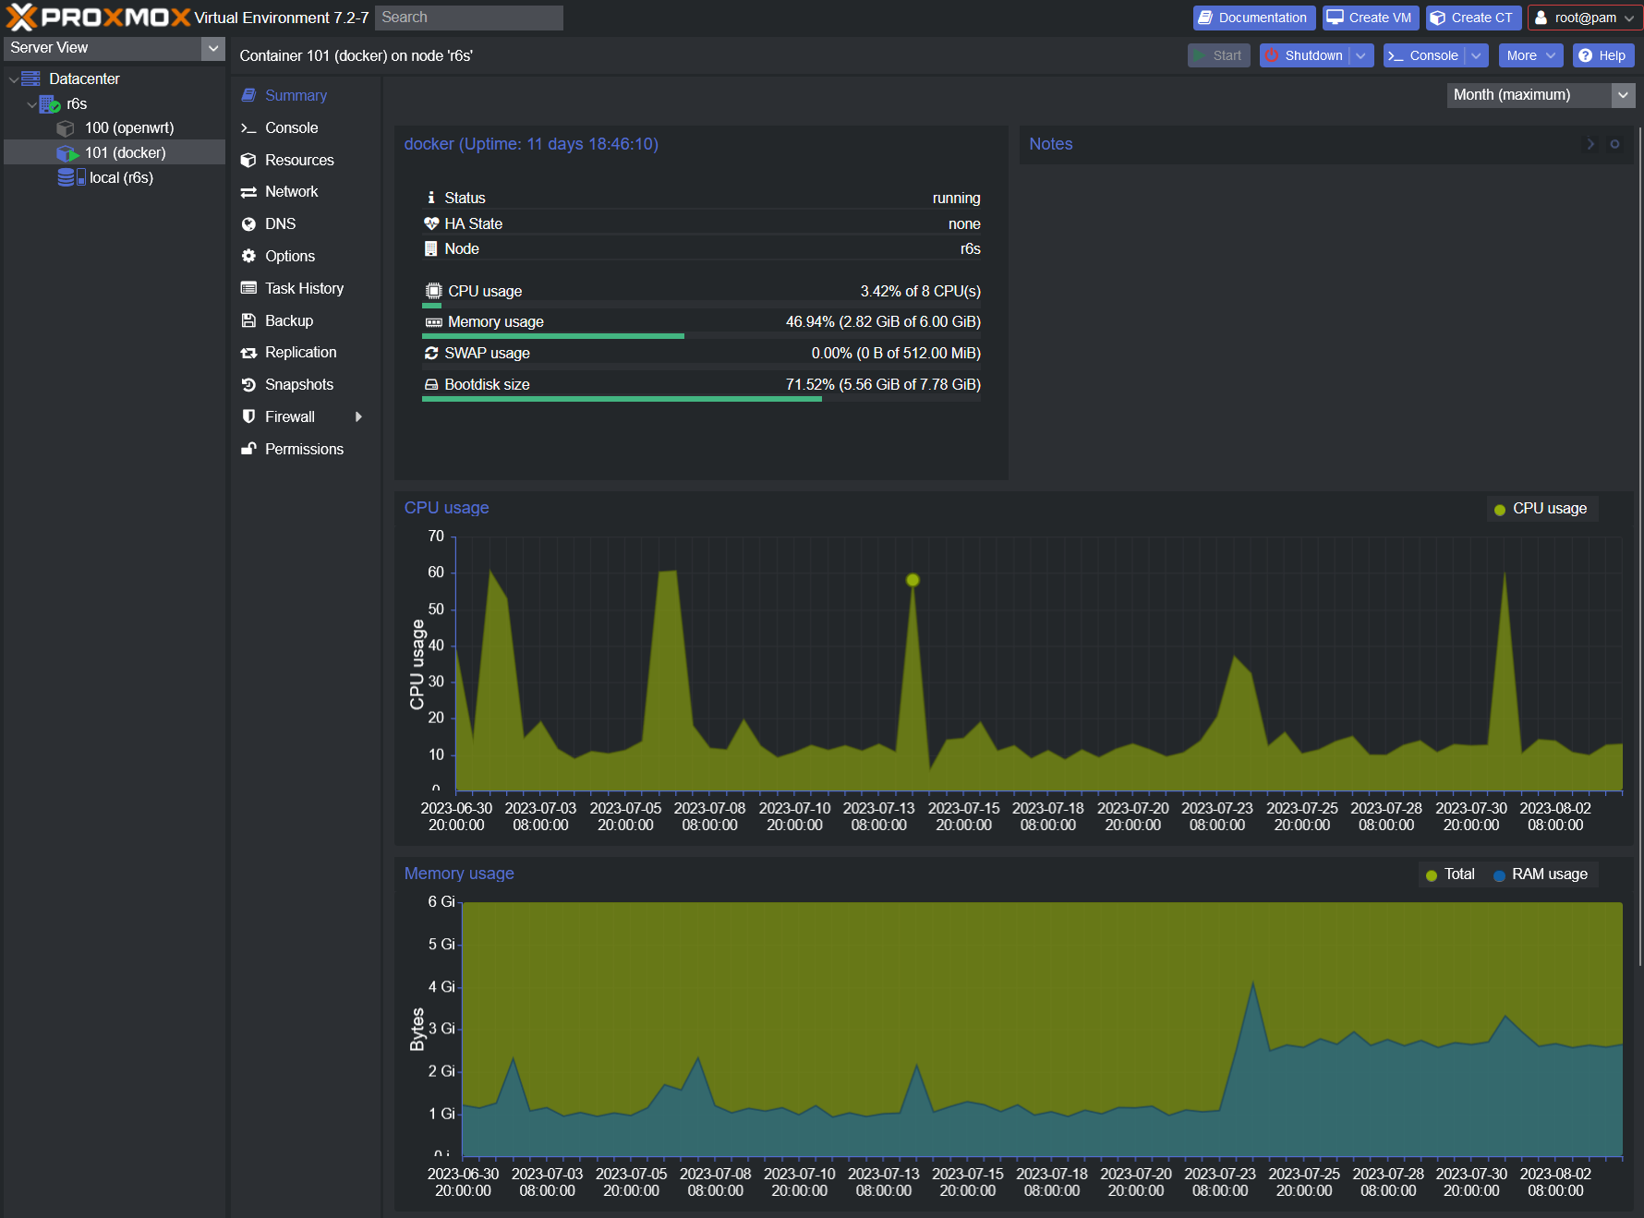Open DNS globe icon entry

point(248,224)
